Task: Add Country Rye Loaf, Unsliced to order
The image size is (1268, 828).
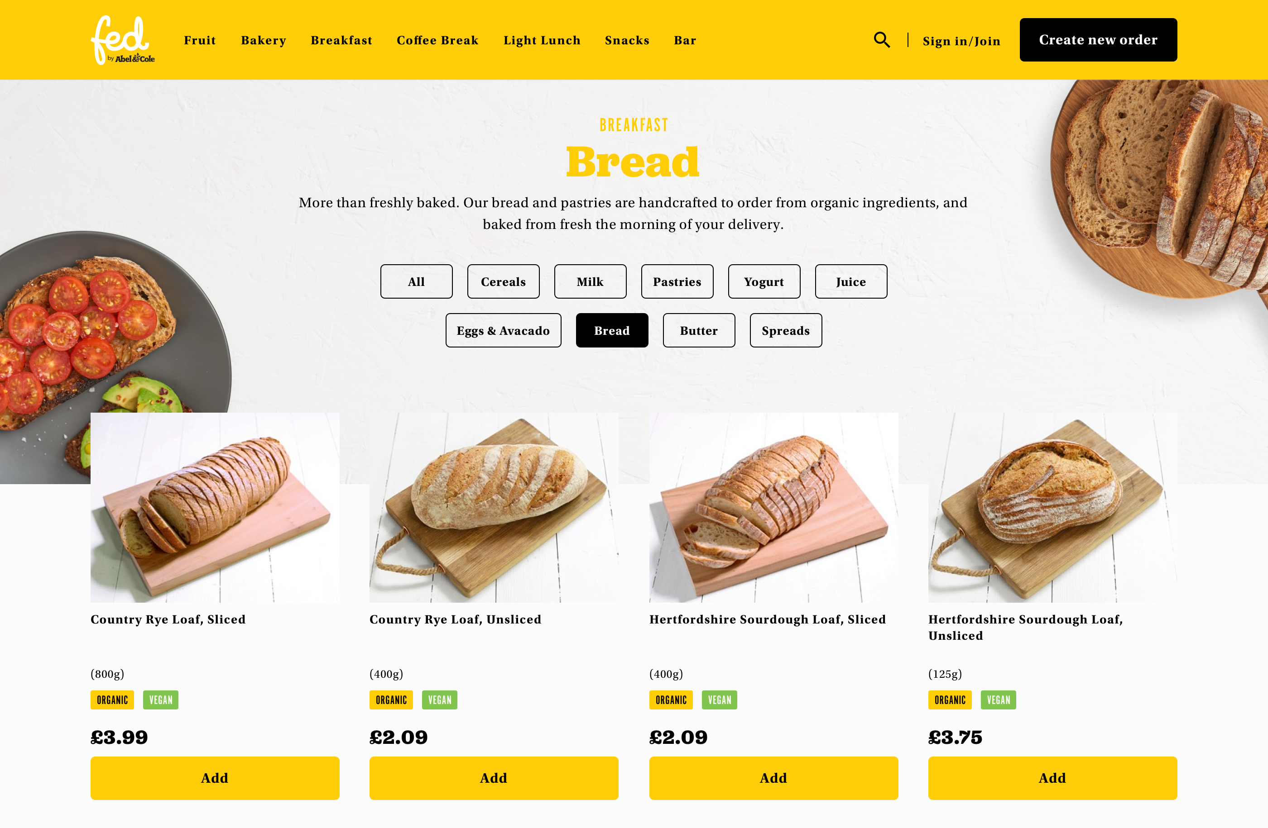Action: (x=494, y=778)
